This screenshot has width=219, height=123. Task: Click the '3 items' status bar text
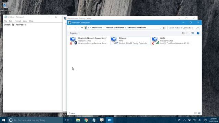pos(72,113)
